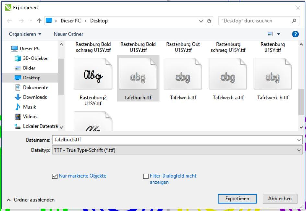This screenshot has height=211, width=306.
Task: Select 'Desktop' in the address path
Action: (99, 21)
